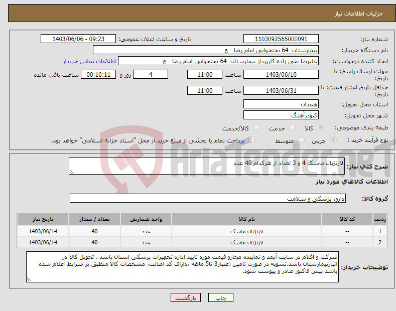Click the response deadline hour field 11:00
Screen dimensions: 396x311
coord(205,74)
